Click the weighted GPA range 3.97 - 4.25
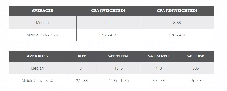 108,35
